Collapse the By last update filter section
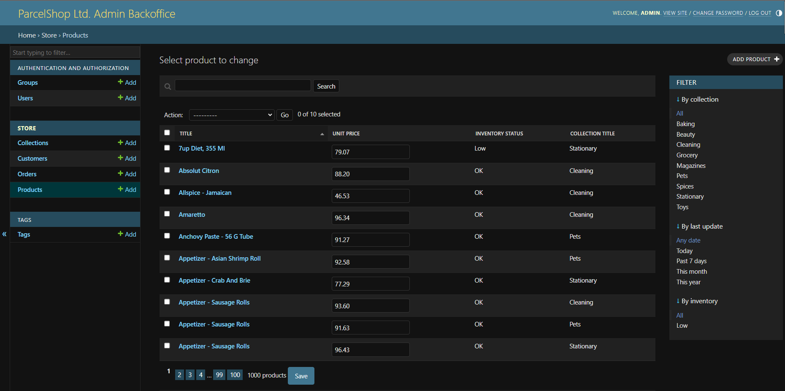This screenshot has height=391, width=785. click(x=699, y=227)
